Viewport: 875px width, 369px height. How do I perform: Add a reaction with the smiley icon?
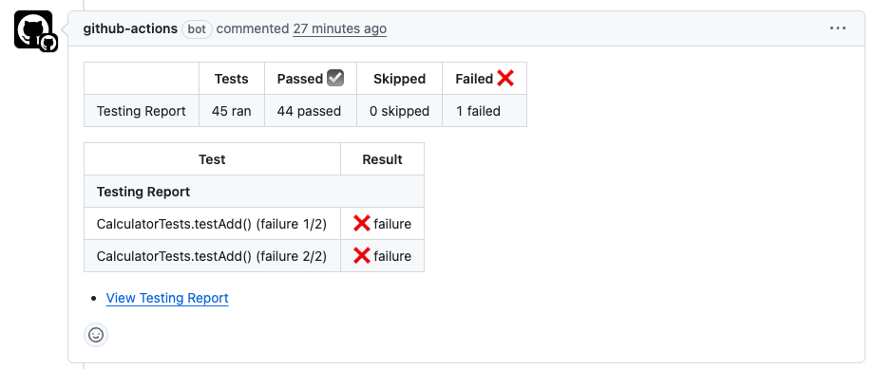coord(96,335)
